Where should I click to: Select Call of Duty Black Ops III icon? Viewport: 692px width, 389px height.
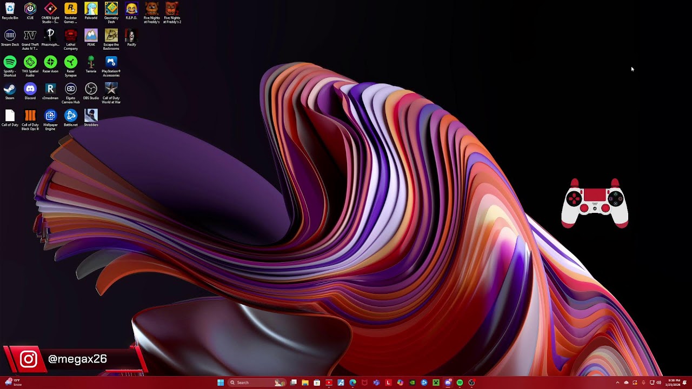(x=30, y=120)
